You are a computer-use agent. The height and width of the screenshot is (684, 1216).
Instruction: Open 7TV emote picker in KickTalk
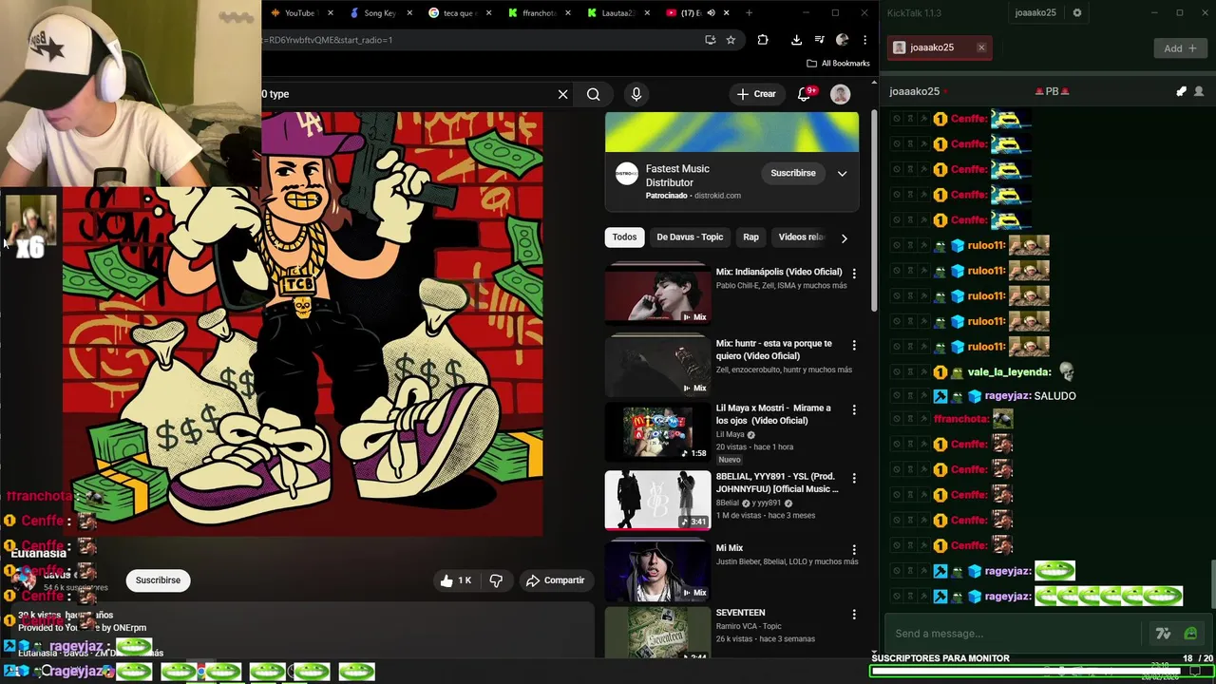1163,634
